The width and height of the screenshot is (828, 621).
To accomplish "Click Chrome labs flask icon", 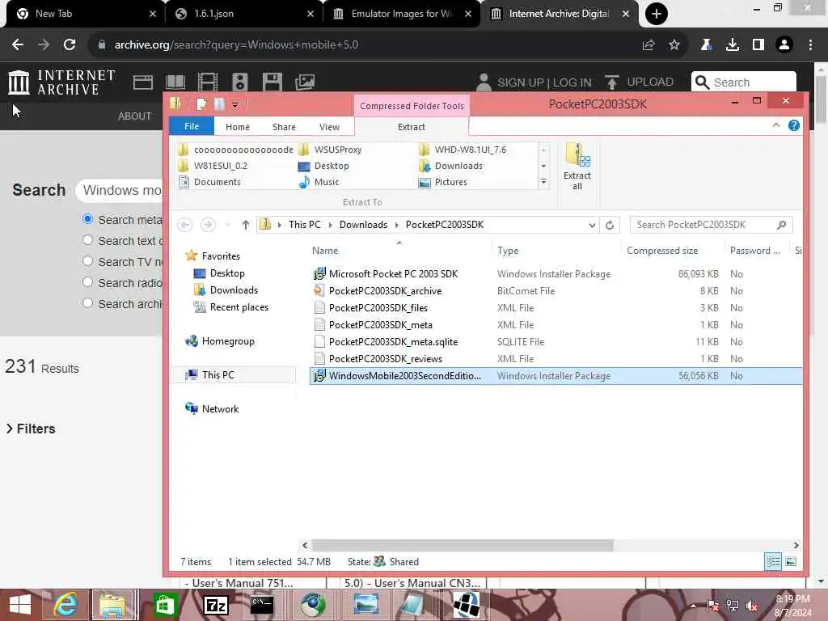I will (706, 45).
